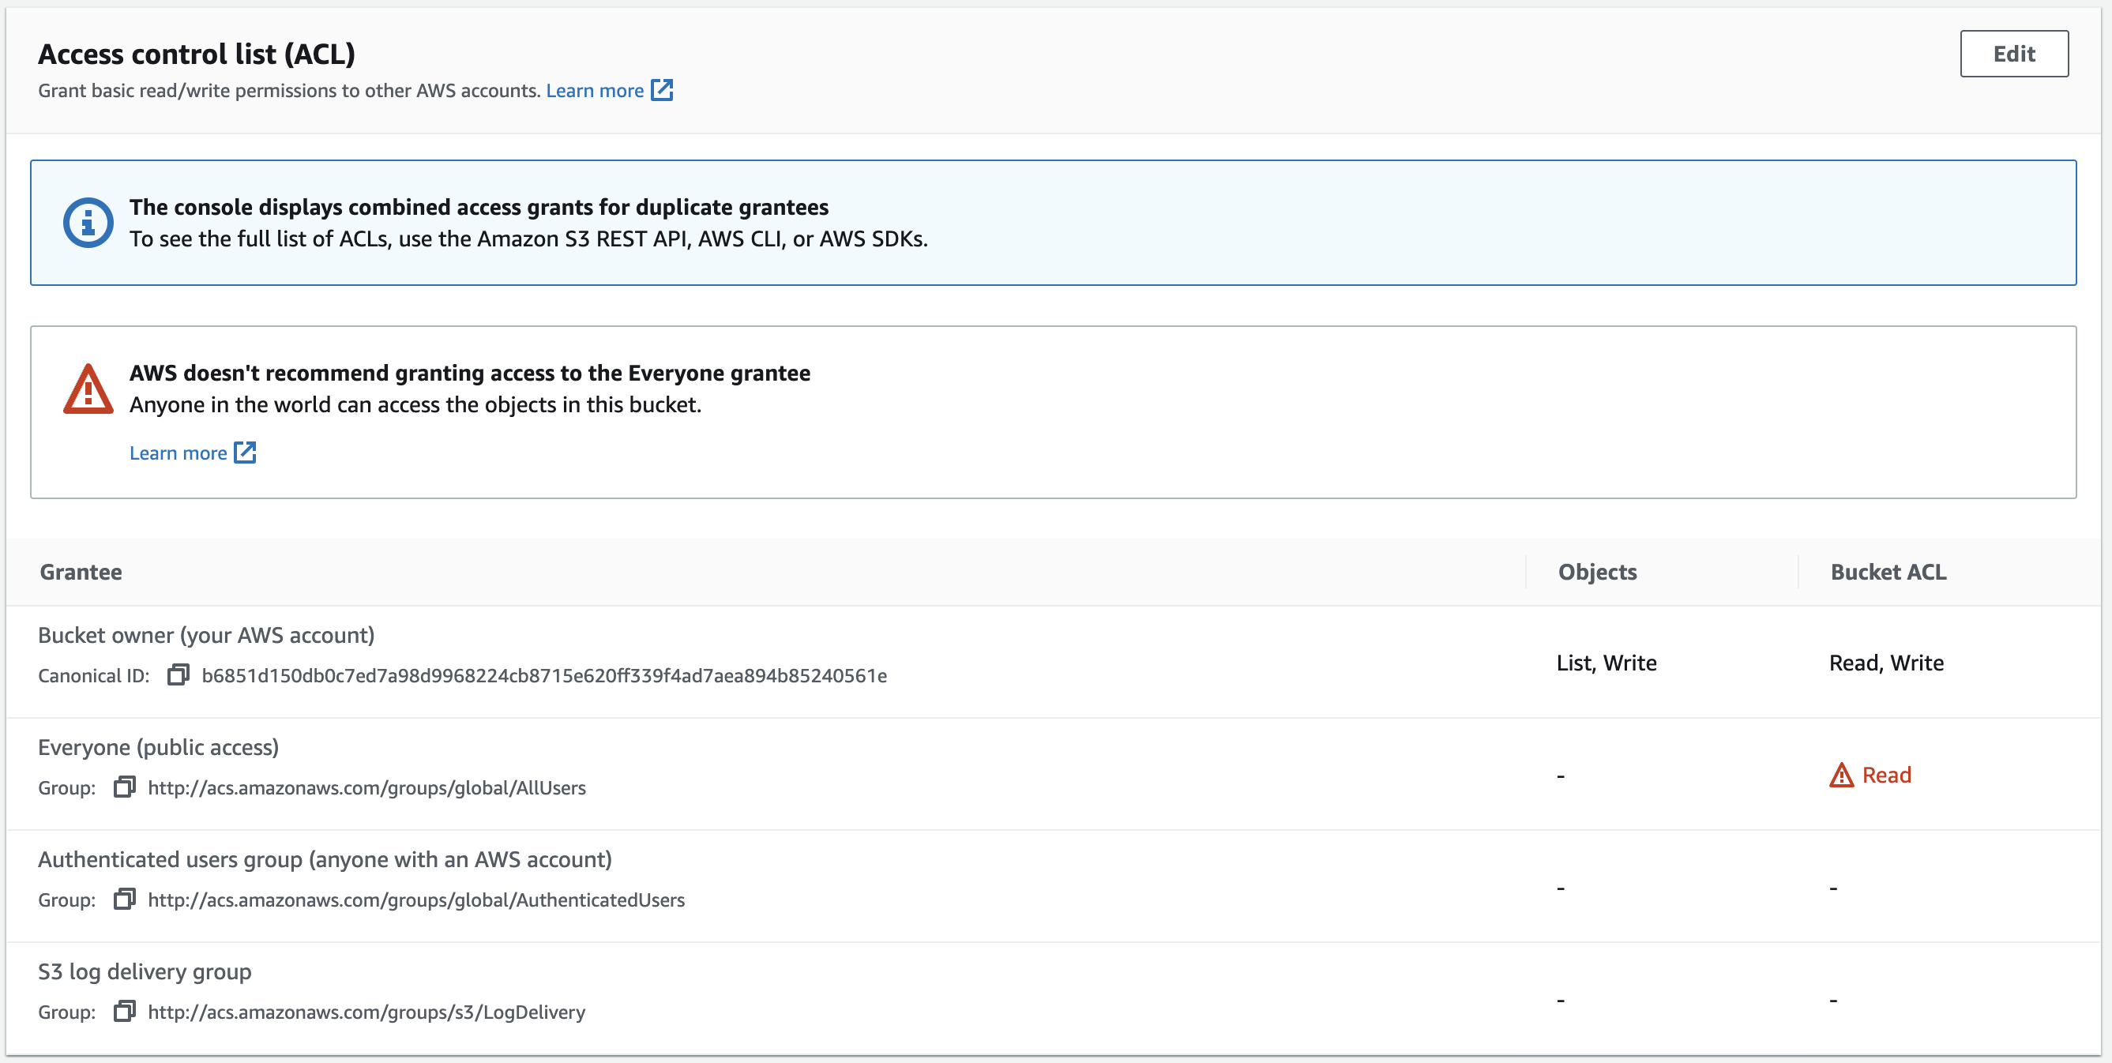This screenshot has height=1063, width=2112.
Task: Open Learn more link in Everyone warning
Action: coord(178,453)
